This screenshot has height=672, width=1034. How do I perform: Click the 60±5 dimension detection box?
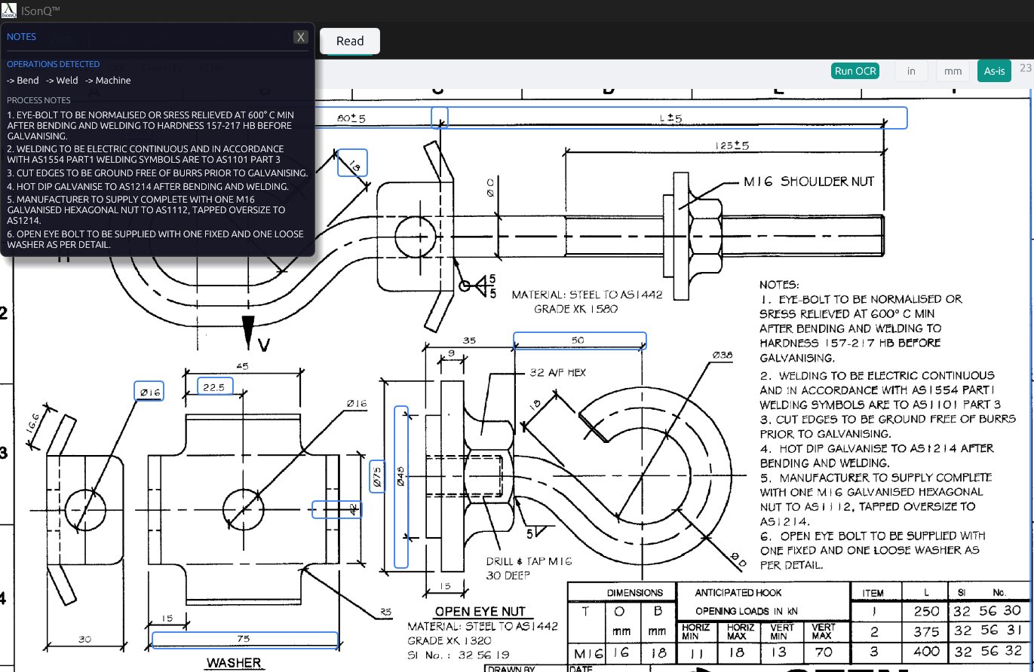tap(353, 118)
